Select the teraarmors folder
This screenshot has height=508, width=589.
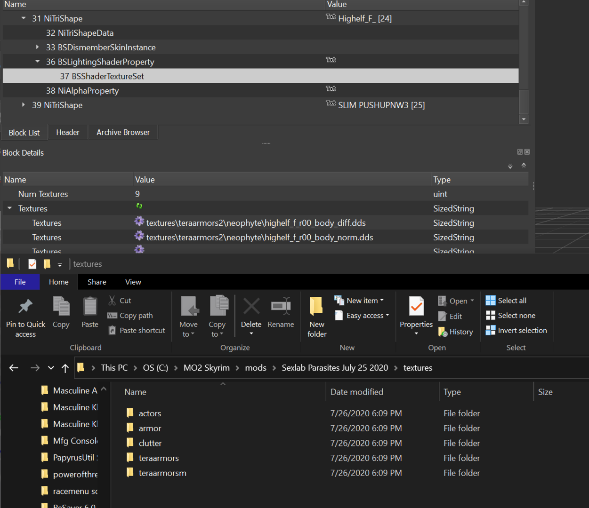(159, 458)
